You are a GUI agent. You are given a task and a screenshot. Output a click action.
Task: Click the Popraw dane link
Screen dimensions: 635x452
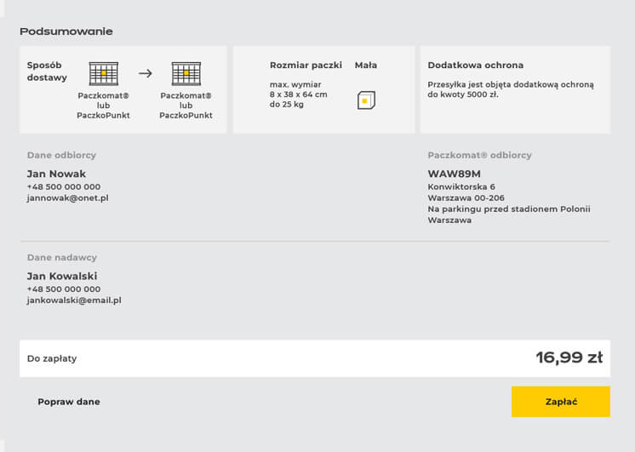coord(69,402)
